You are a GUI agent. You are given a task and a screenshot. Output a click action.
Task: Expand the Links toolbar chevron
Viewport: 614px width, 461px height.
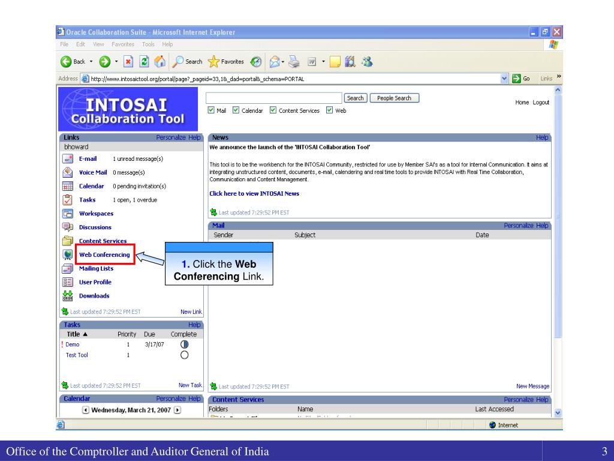559,76
